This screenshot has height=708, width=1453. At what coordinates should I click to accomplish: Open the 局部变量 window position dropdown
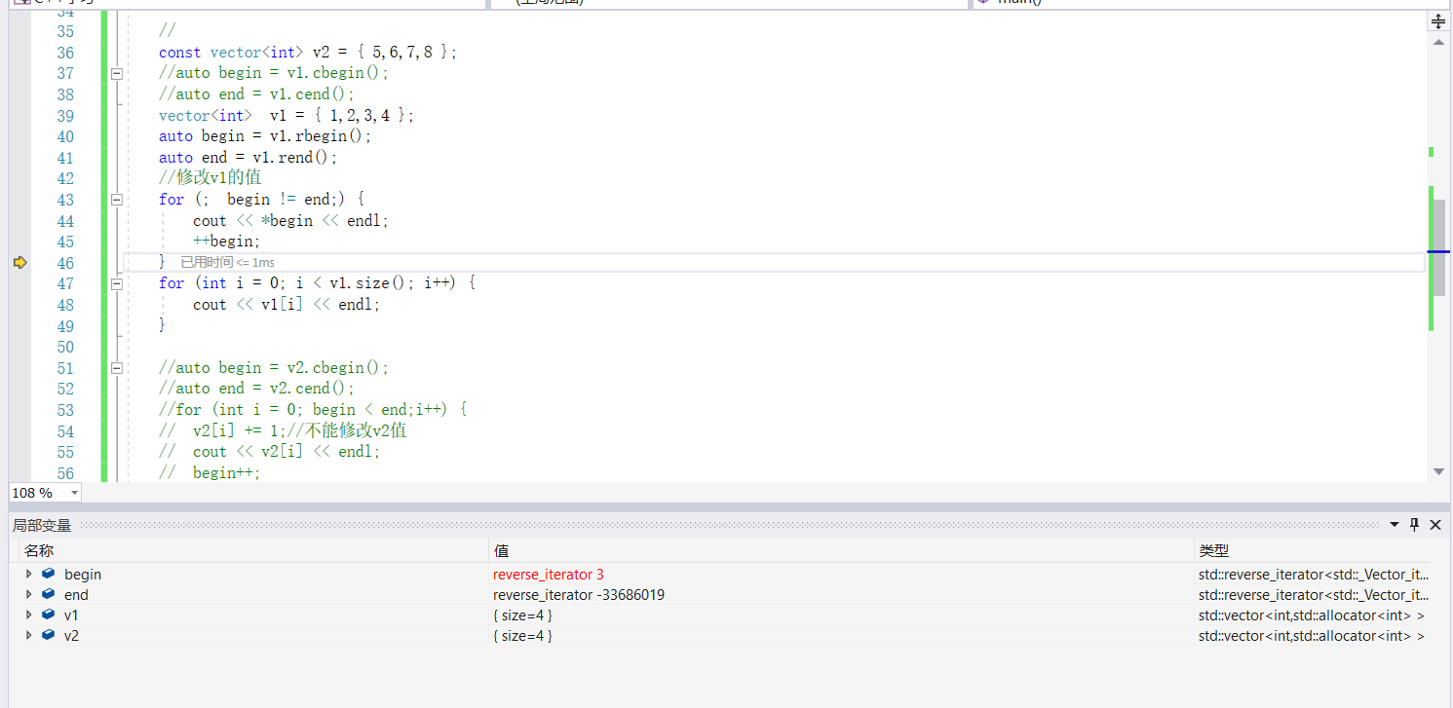coord(1395,525)
